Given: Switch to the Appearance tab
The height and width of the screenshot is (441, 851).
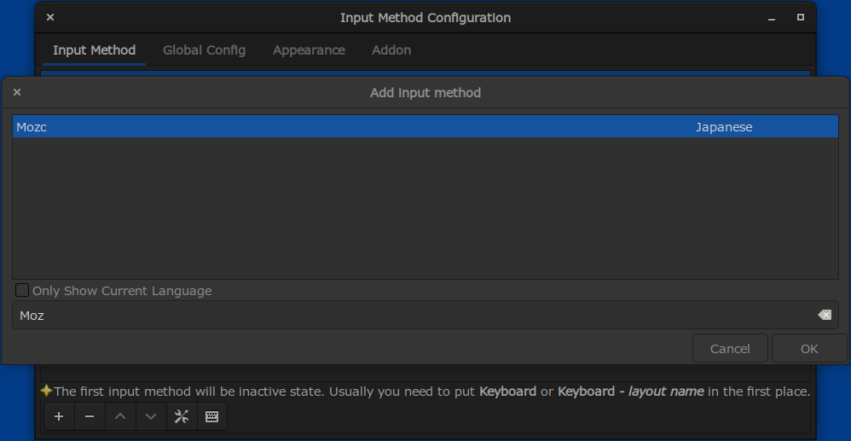Looking at the screenshot, I should [x=309, y=50].
